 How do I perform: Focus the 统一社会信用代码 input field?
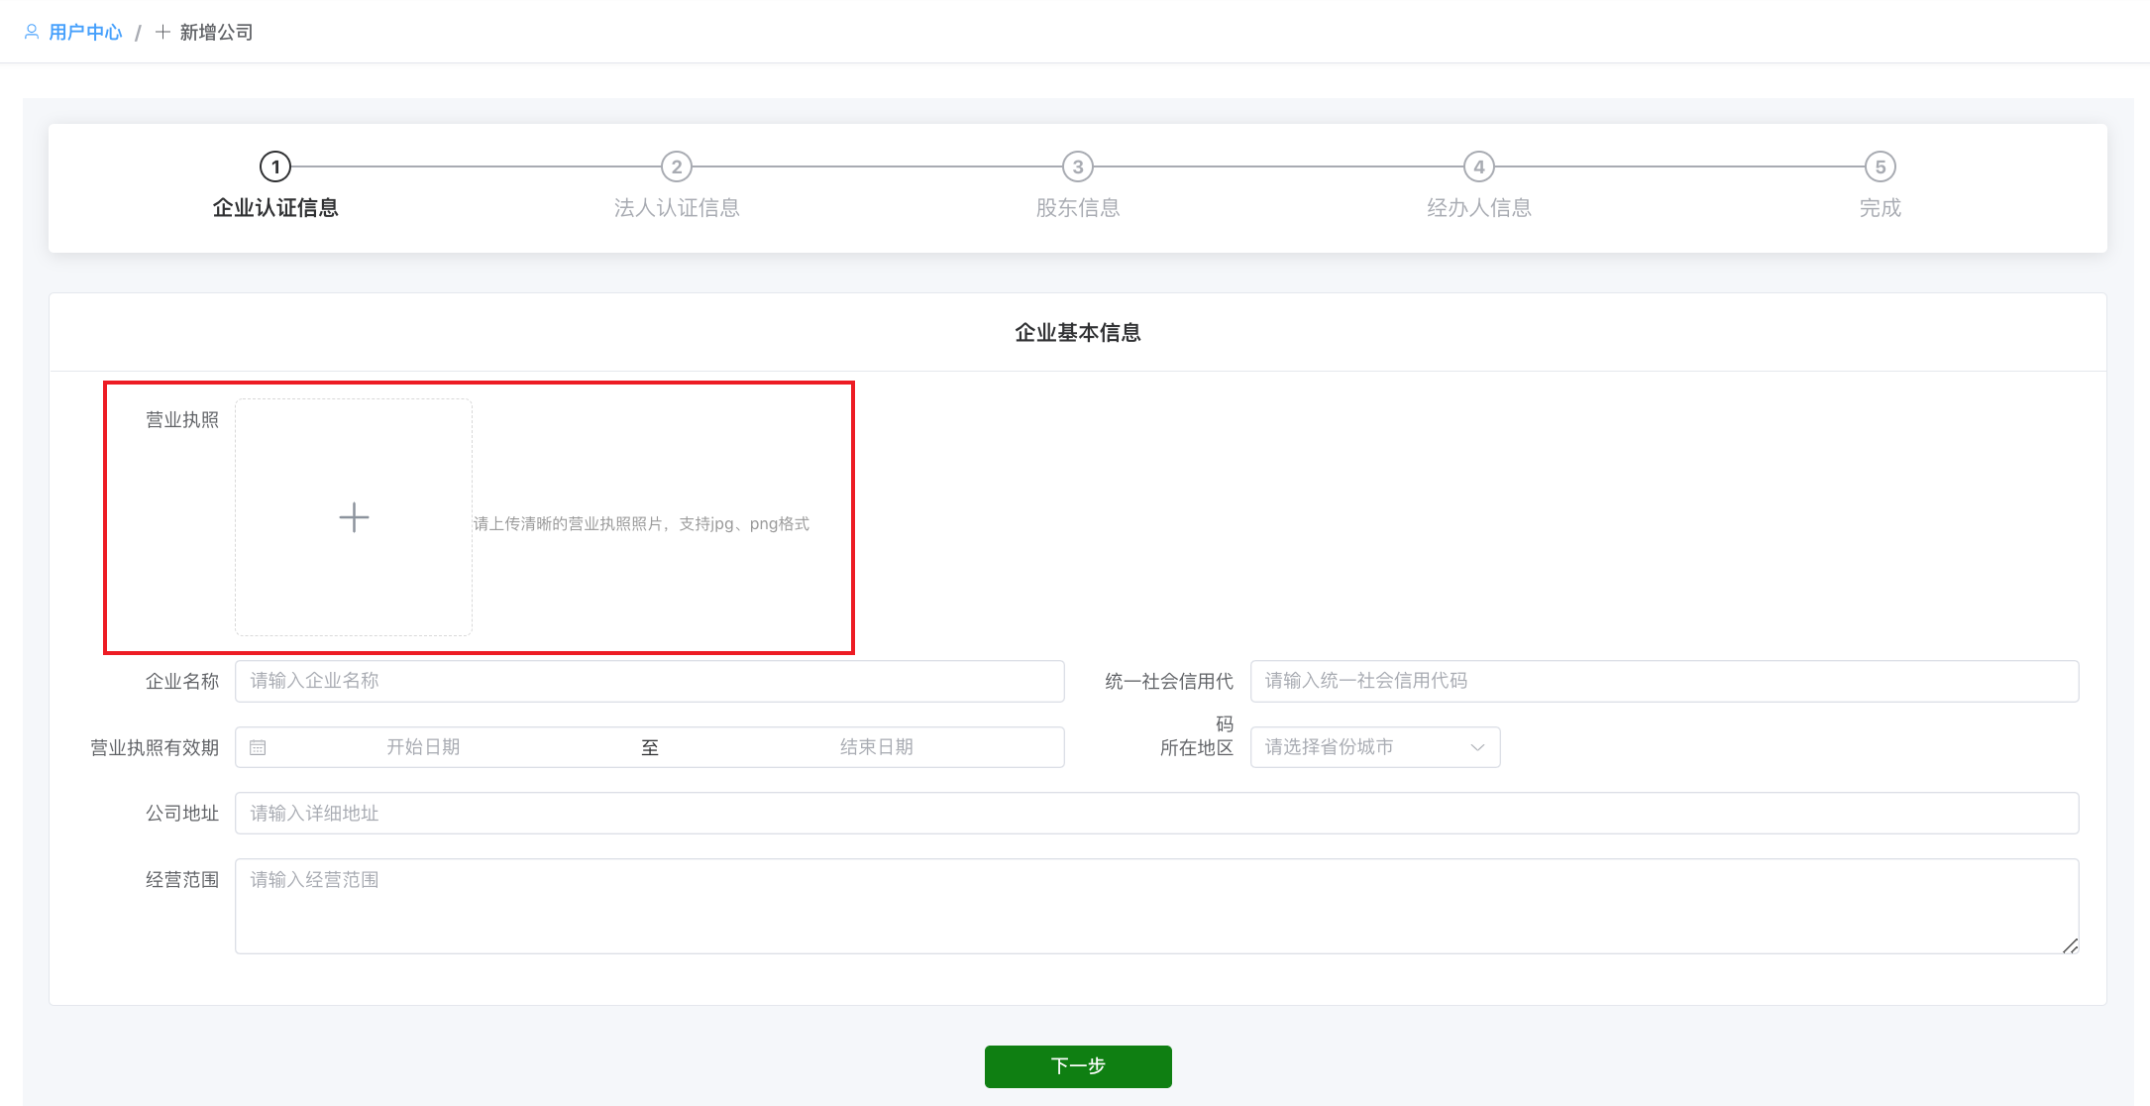pos(1664,681)
